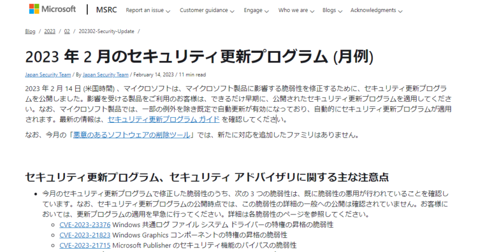Open the Acknowledgments menu
Image resolution: width=478 pixels, height=252 pixels.
pyautogui.click(x=377, y=10)
